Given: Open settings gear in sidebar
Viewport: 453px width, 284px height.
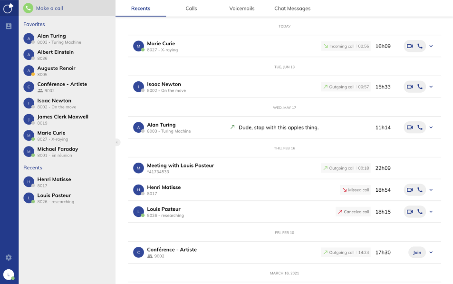Looking at the screenshot, I should (9, 257).
